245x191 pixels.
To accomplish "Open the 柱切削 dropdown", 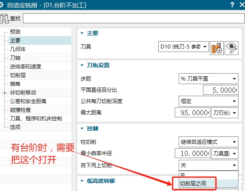I will pos(209,142).
